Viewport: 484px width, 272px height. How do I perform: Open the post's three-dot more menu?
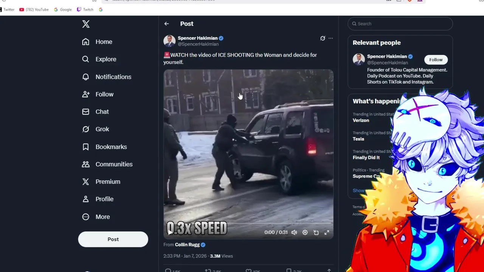click(331, 38)
